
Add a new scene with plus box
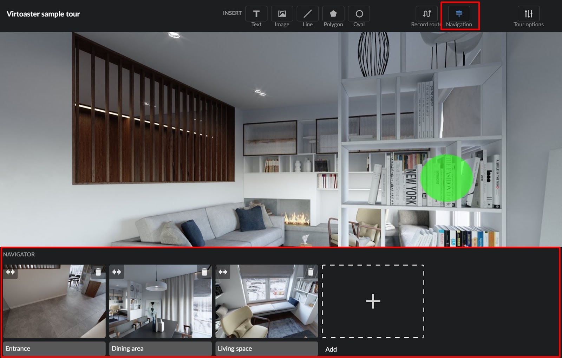pos(373,301)
